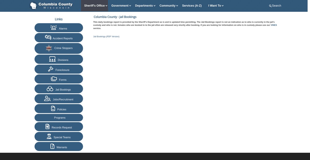The image size is (310, 160).
Task: Click the Crime Stoppers badge icon
Action: pos(49,48)
